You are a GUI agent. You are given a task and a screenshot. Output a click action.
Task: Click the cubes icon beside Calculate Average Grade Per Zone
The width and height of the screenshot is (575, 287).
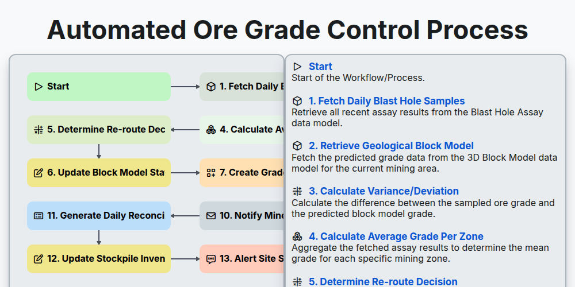(x=297, y=236)
